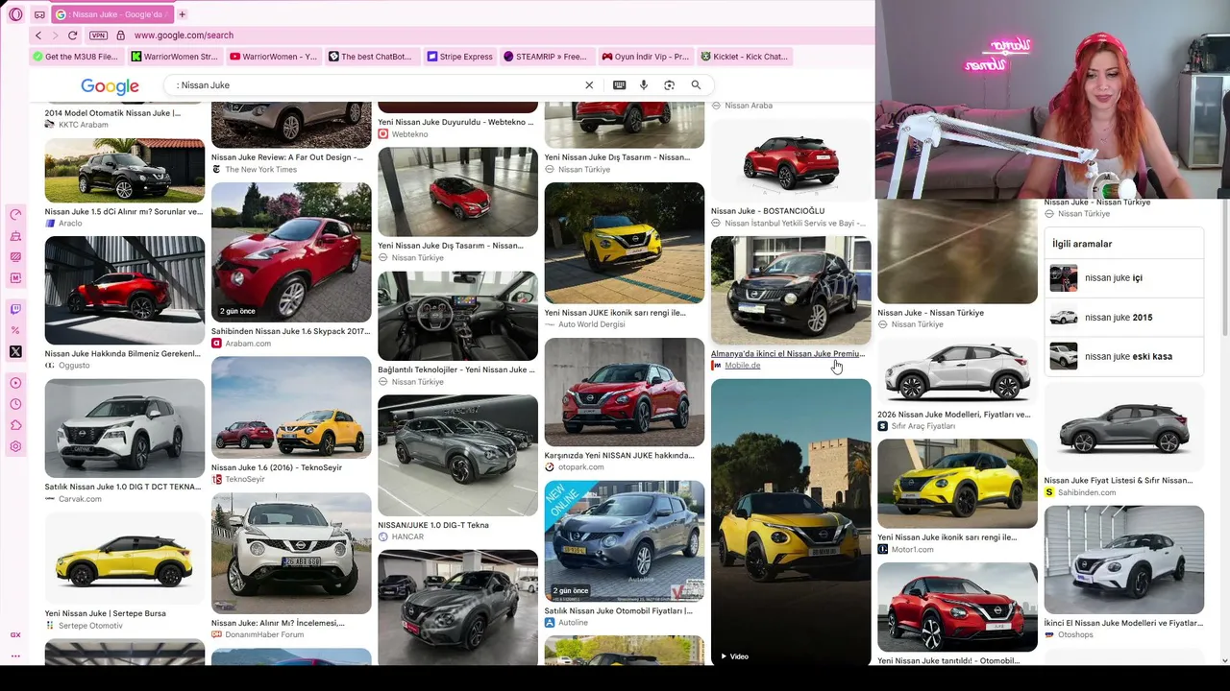This screenshot has width=1230, height=691.
Task: Open the yellow Juke video thumbnail
Action: pos(791,522)
